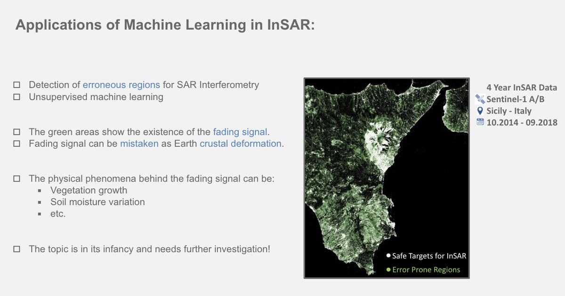Tick the checkbox before The green areas show
Image resolution: width=565 pixels, height=296 pixels.
click(x=17, y=132)
